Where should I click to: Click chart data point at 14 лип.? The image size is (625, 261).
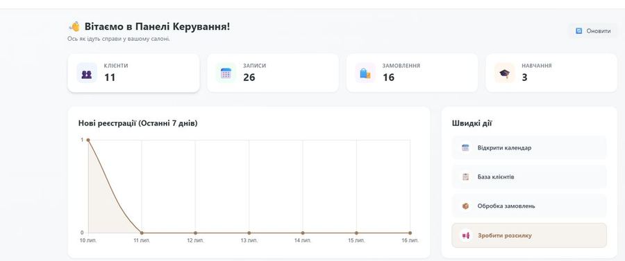point(303,233)
